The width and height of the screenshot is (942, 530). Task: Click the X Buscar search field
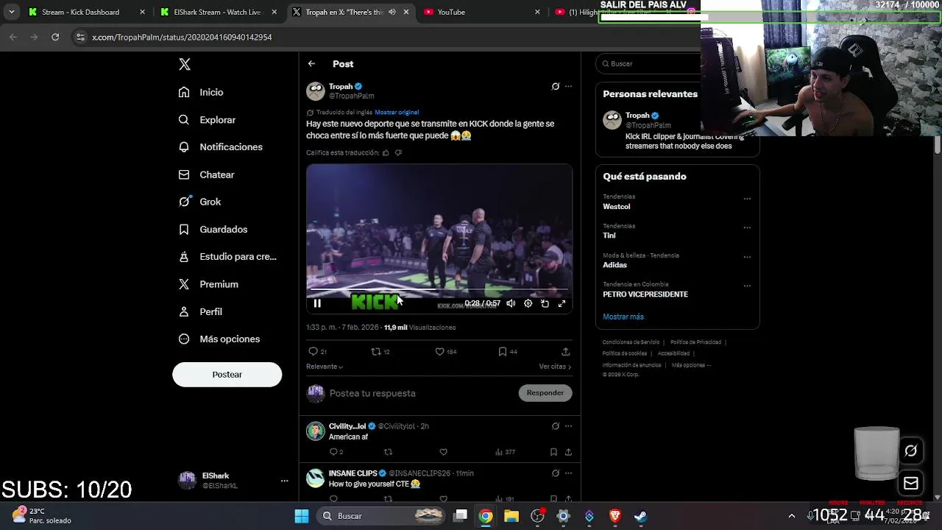coord(648,64)
